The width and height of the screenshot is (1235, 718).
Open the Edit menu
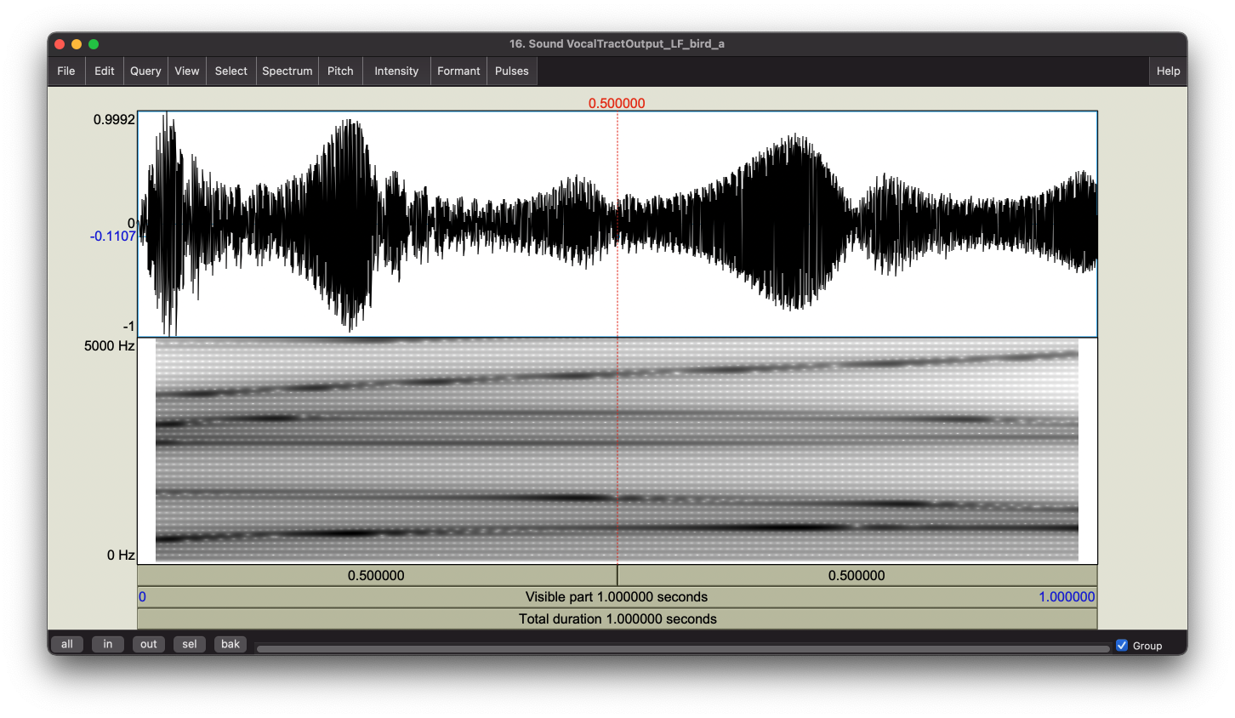click(x=105, y=71)
